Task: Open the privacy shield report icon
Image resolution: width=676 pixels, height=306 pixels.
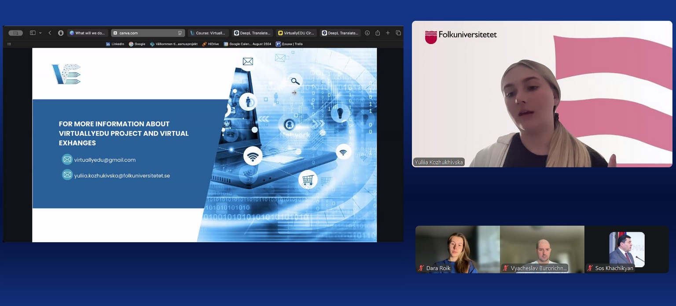Action: click(x=61, y=33)
